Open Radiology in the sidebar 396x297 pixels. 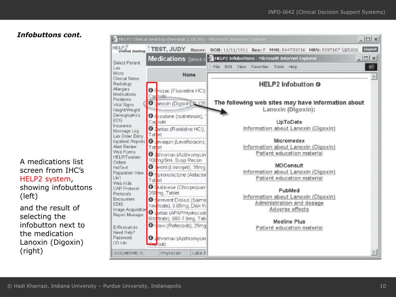click(123, 84)
